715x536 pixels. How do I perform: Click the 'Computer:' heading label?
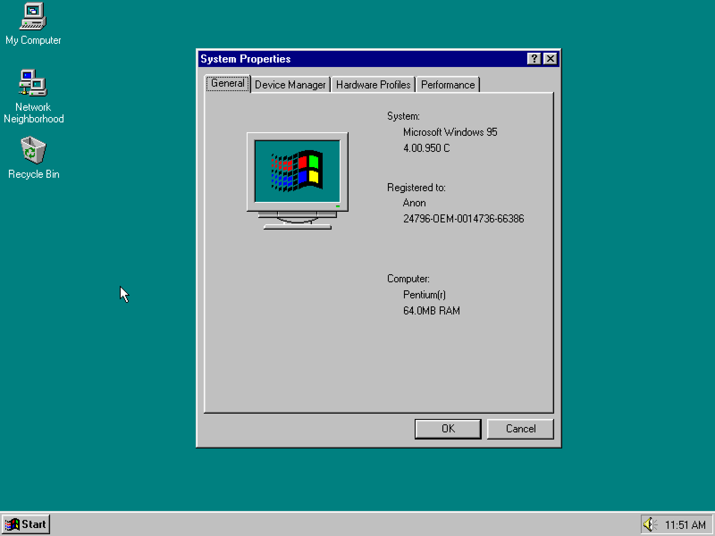(x=408, y=279)
